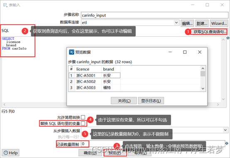Click the blue diamond icon beside 记录数量限制 field
This screenshot has width=230, height=158.
tap(227, 143)
